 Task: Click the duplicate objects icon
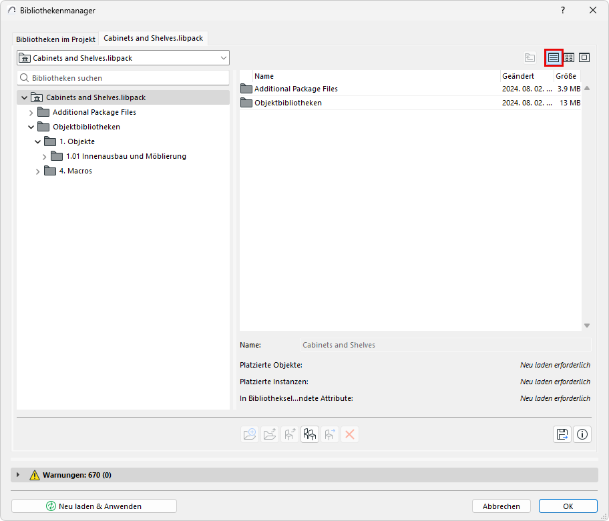[310, 434]
